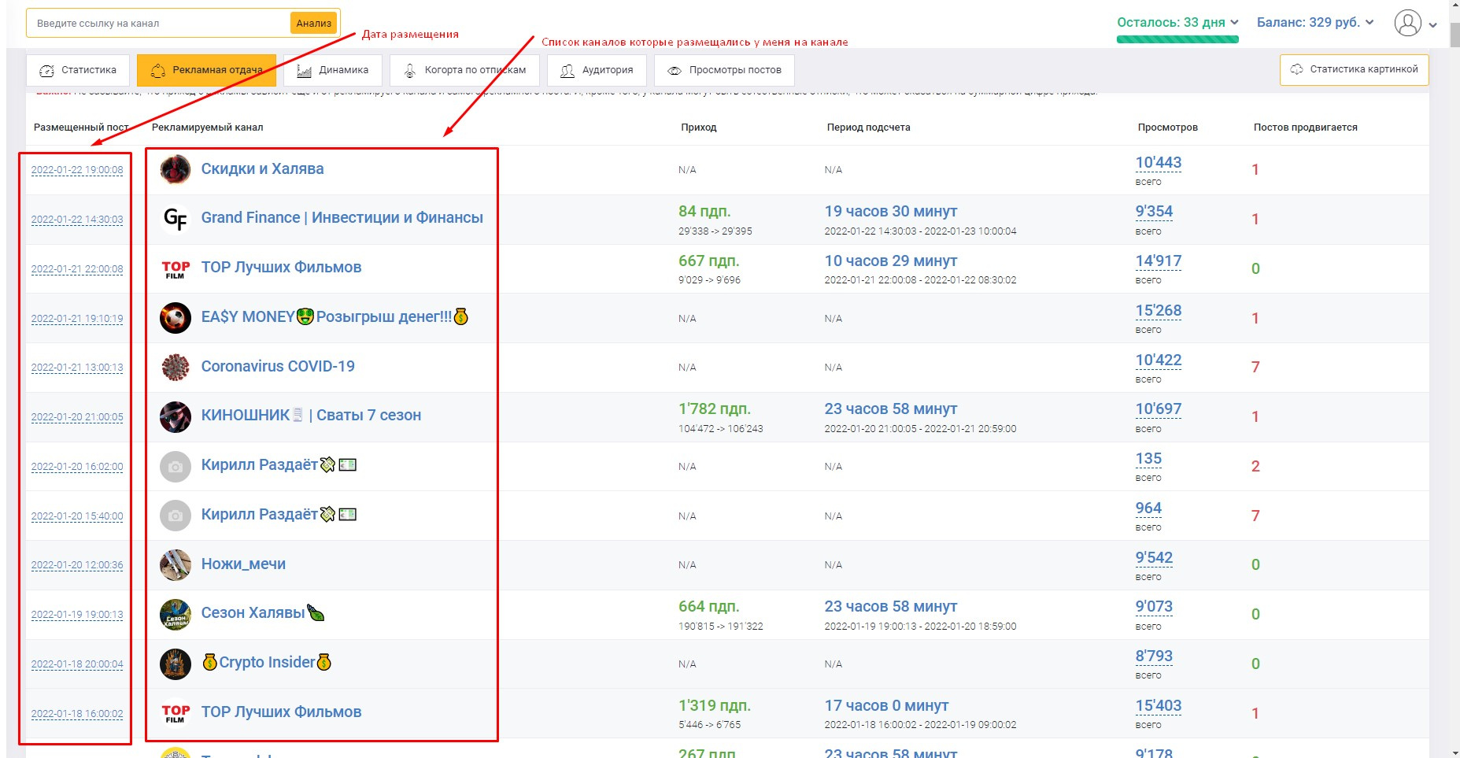This screenshot has height=758, width=1460.
Task: Click the 14'917 views count
Action: tap(1159, 261)
